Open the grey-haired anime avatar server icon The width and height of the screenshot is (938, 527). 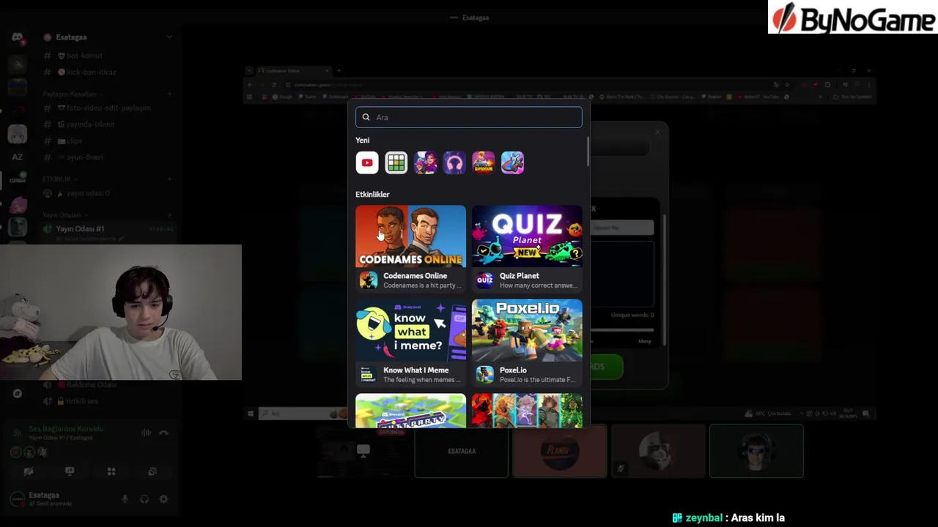17,134
